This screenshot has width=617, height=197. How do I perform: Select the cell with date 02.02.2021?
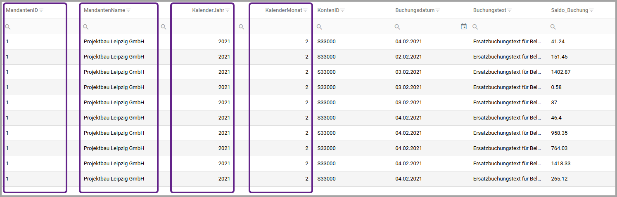coord(408,57)
